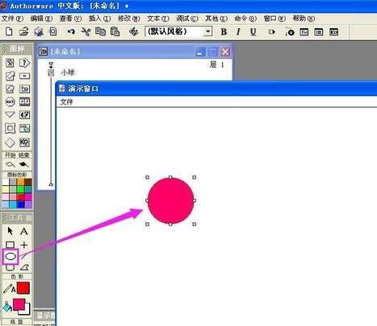Open the default style dropdown
Viewport: 377px width, 326px height.
178,31
